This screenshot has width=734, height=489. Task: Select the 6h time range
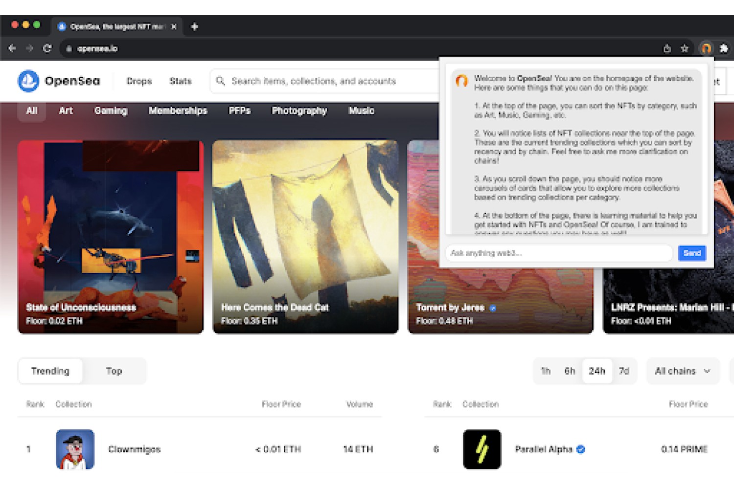click(x=570, y=371)
